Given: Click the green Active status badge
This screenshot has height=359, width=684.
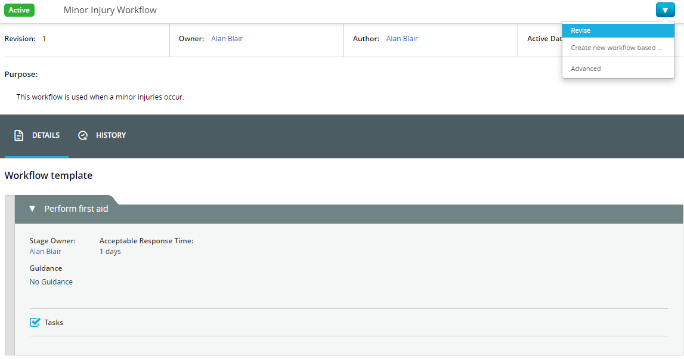Looking at the screenshot, I should 19,10.
